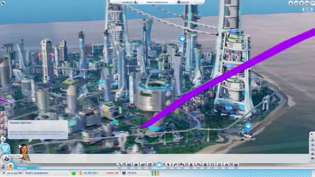Click the red warning triangle near advisor
Image resolution: width=315 pixels, height=177 pixels.
[31, 148]
